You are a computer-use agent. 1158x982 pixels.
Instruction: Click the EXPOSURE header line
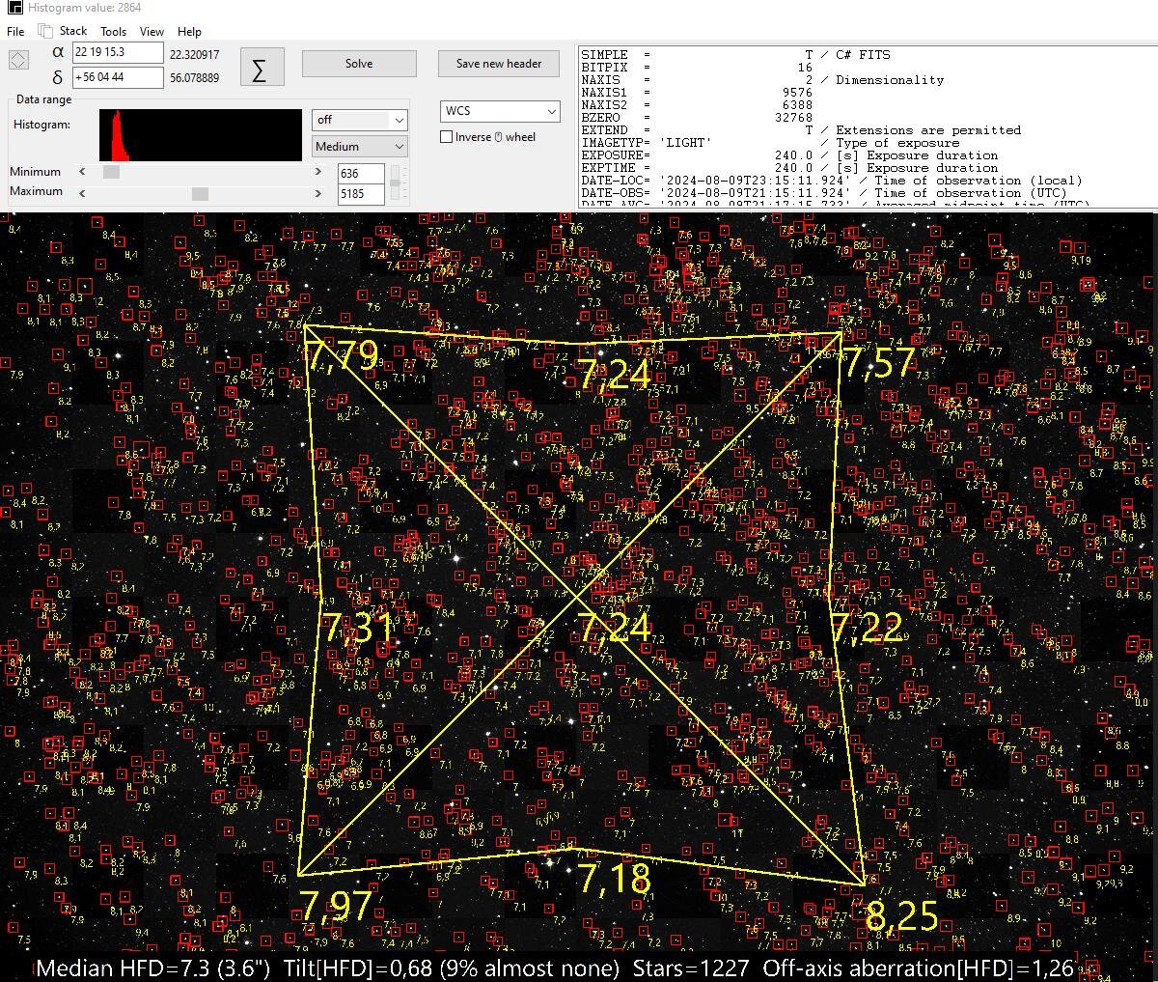pyautogui.click(x=789, y=155)
